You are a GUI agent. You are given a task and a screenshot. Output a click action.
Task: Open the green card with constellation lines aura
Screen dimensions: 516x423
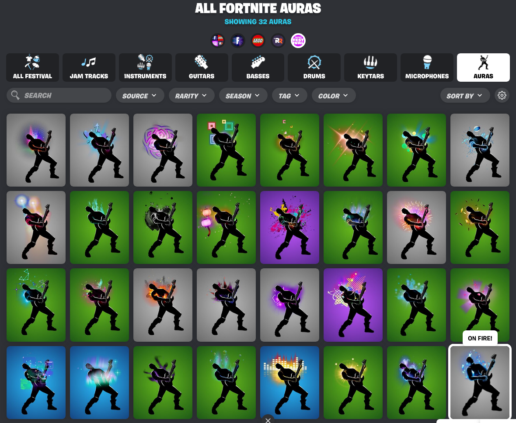coord(36,305)
